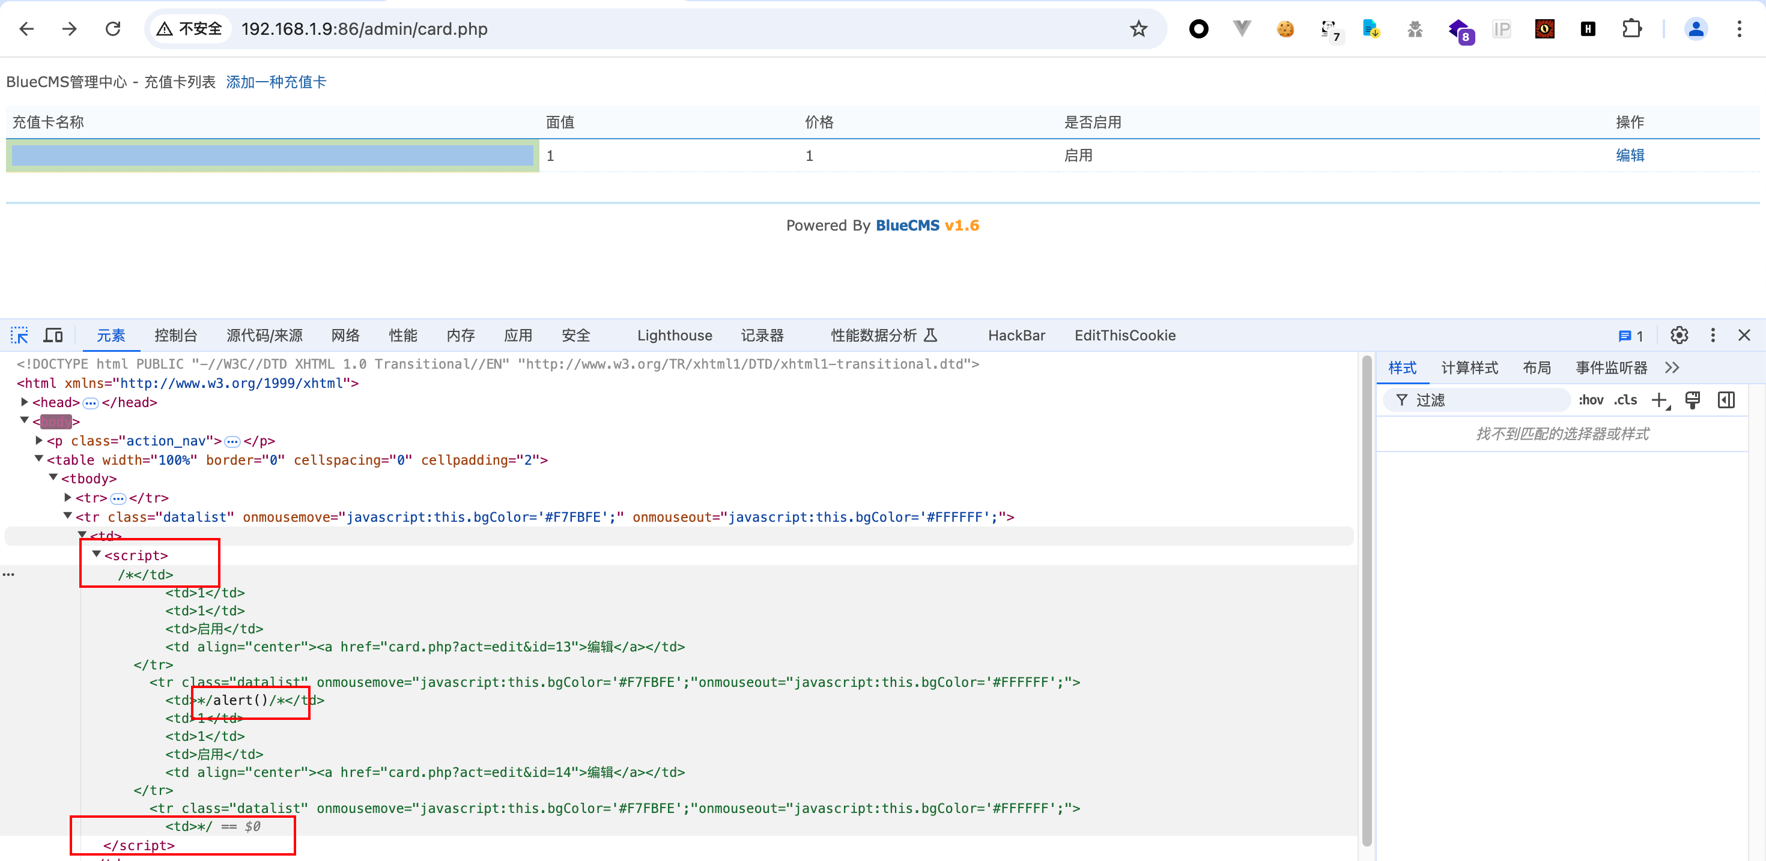Open the Vue devtools extension icon
Screen dimensions: 1766x861
[1242, 29]
